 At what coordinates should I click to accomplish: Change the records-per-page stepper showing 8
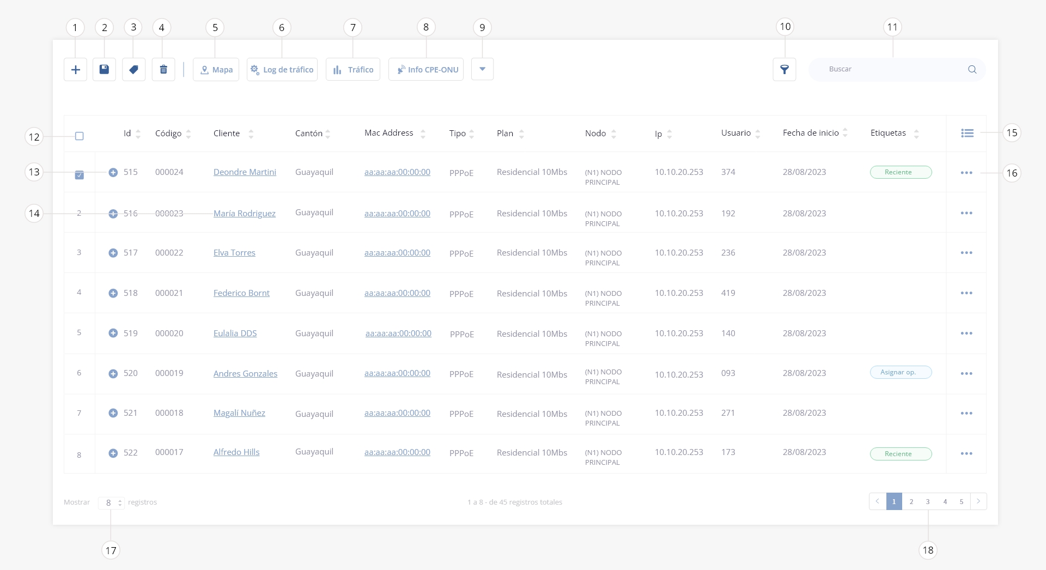111,502
